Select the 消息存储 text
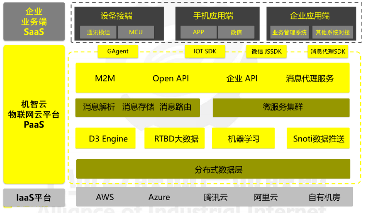367x213 pixels. [138, 107]
